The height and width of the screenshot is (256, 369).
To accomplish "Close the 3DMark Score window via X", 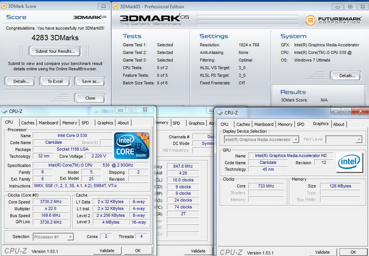I will (x=104, y=6).
